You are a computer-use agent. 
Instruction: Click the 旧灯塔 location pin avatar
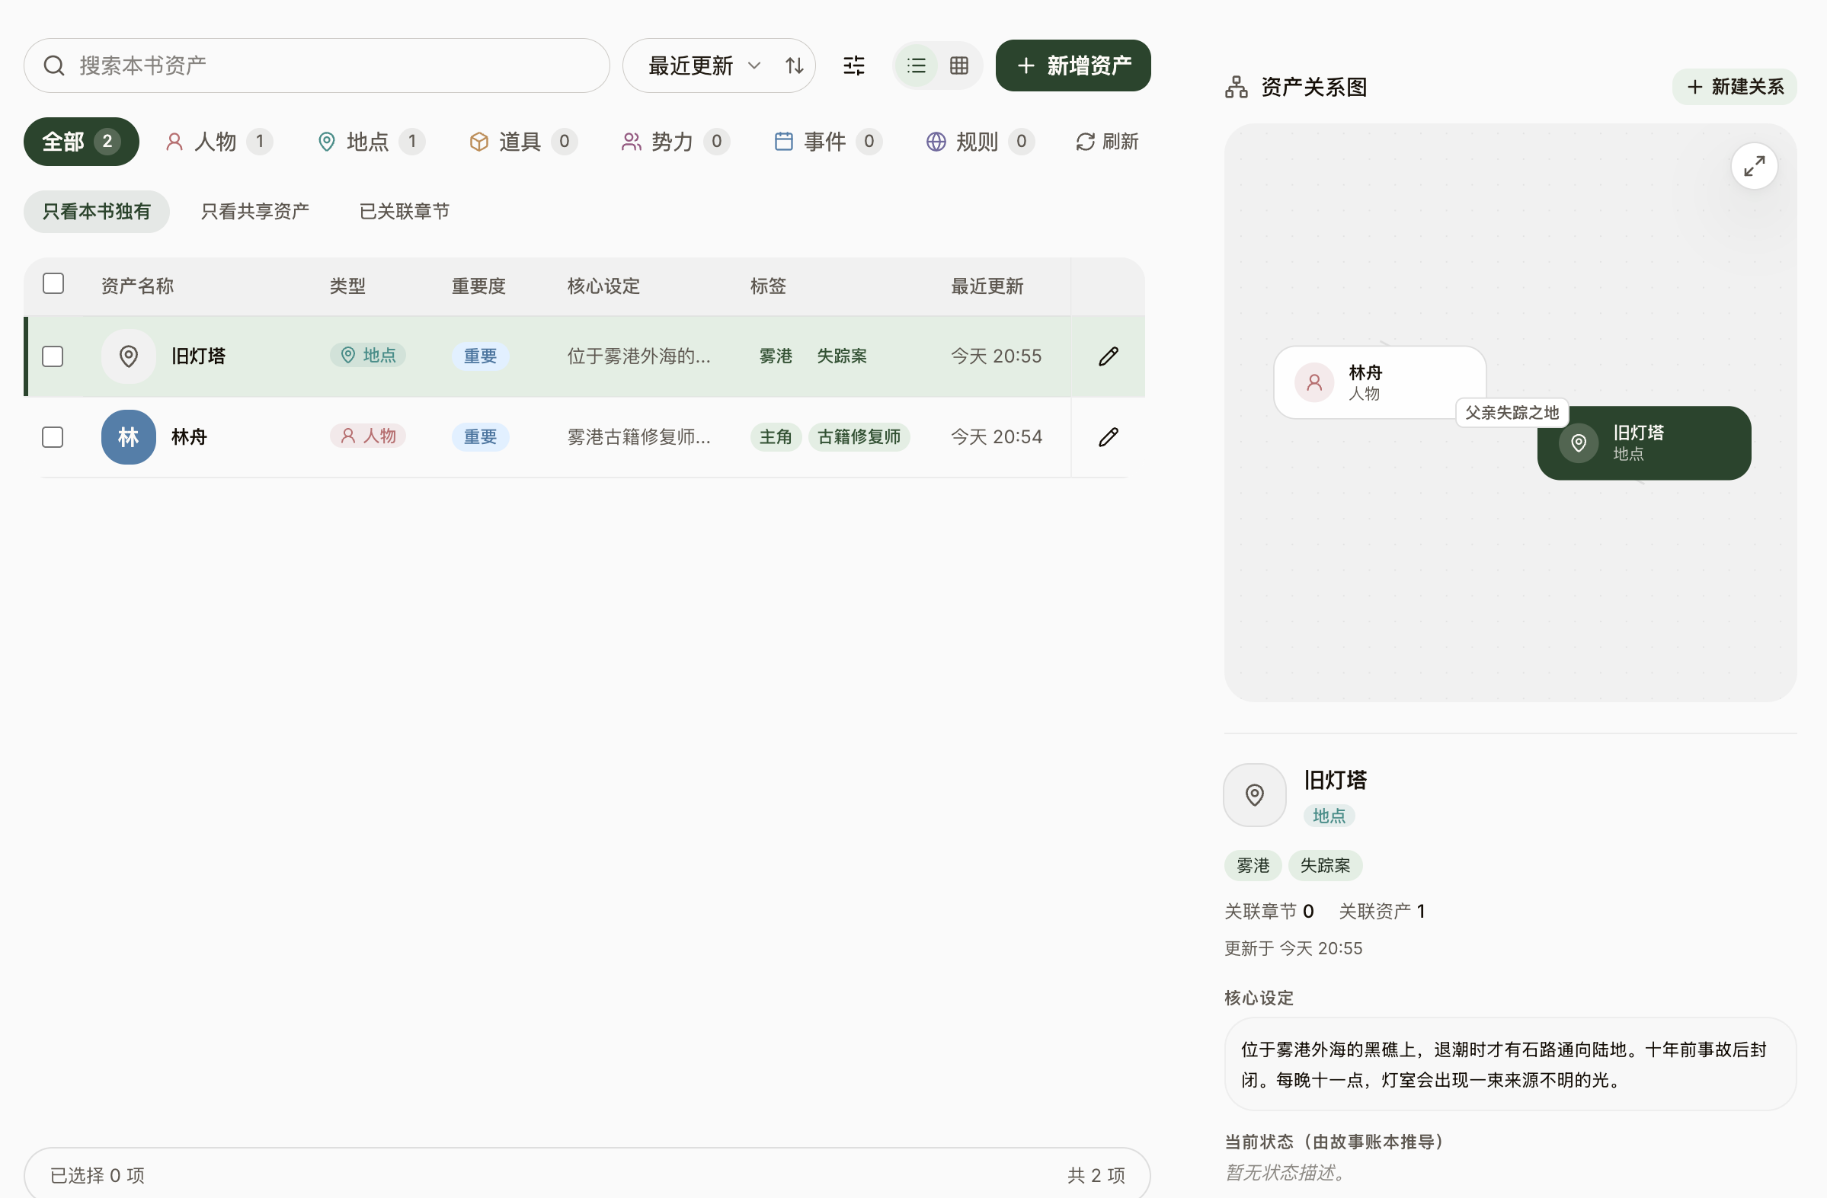click(128, 357)
